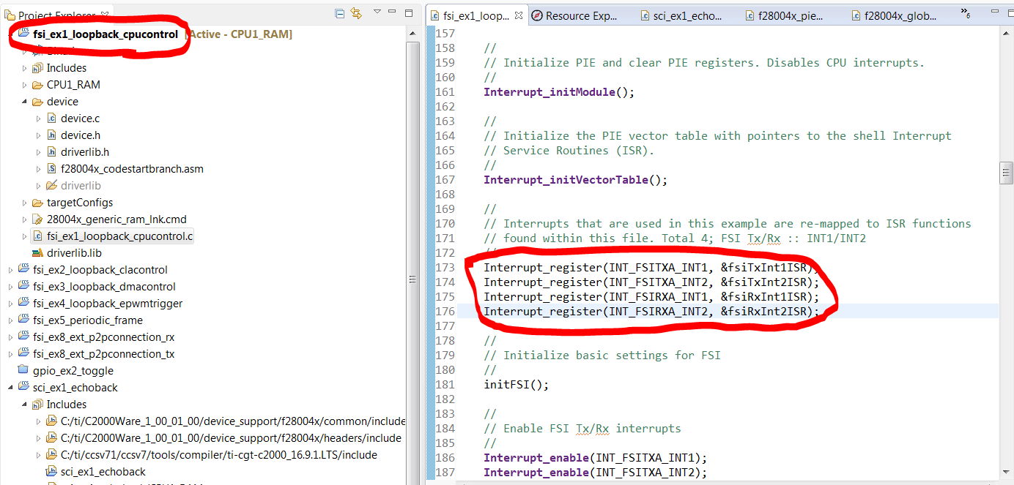
Task: Select fsi_ex2_loopback_clacontrol project name
Action: tap(100, 270)
